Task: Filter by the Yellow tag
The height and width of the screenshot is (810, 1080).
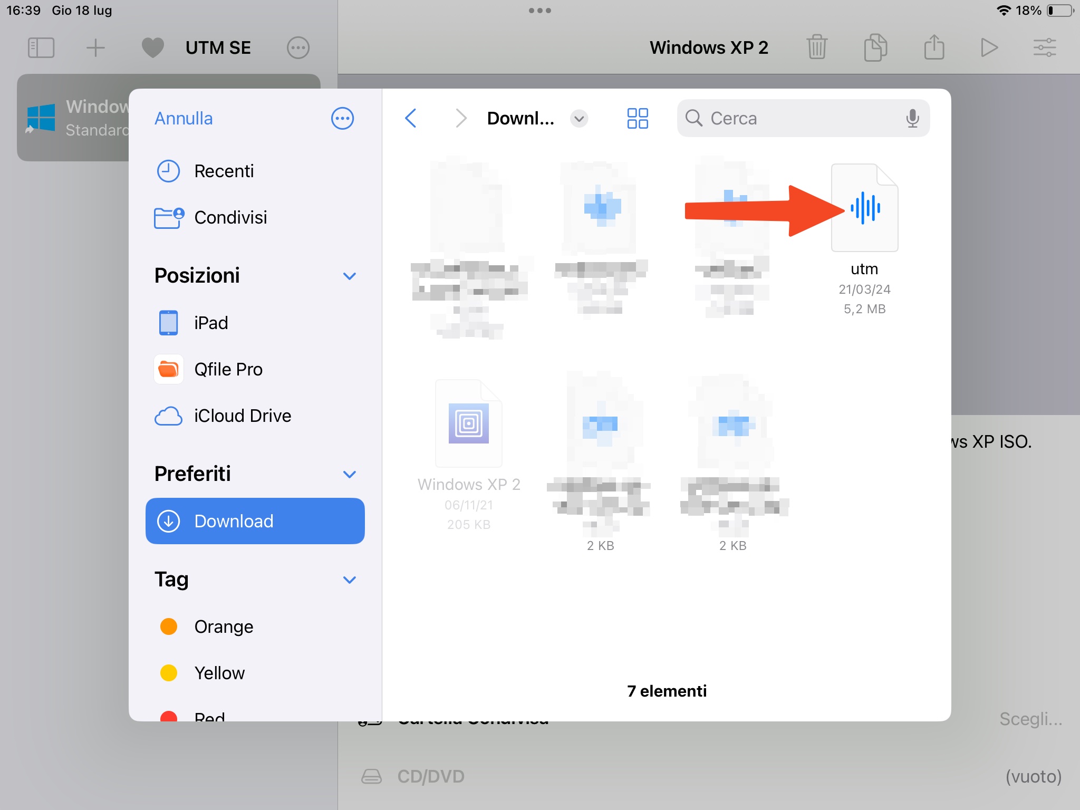Action: (x=255, y=673)
